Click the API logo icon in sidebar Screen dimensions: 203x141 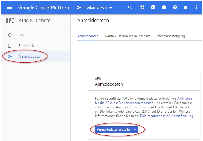[x=10, y=21]
